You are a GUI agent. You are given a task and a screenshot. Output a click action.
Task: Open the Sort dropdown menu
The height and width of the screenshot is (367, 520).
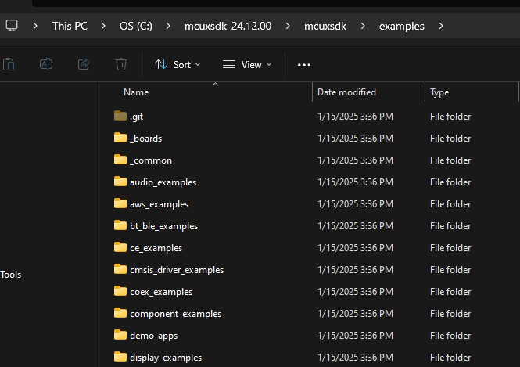[178, 64]
